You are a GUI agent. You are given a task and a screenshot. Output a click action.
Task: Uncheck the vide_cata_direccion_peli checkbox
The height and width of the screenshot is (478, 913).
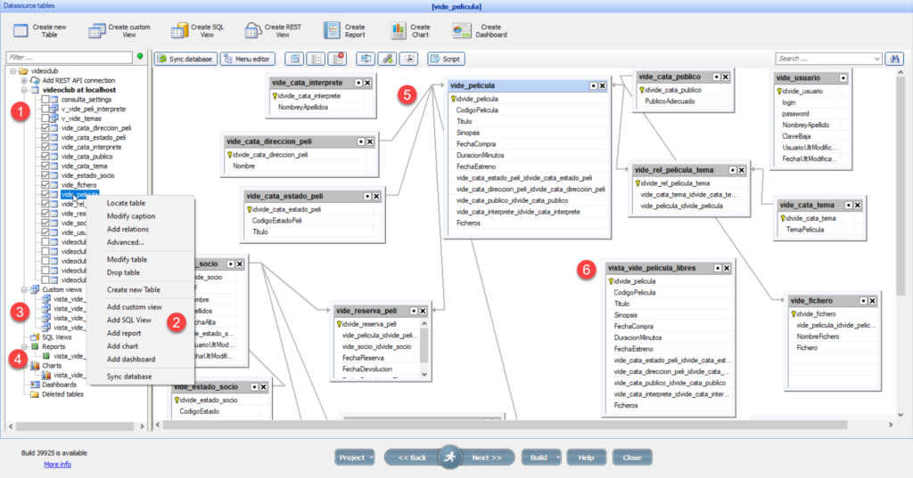coord(45,128)
